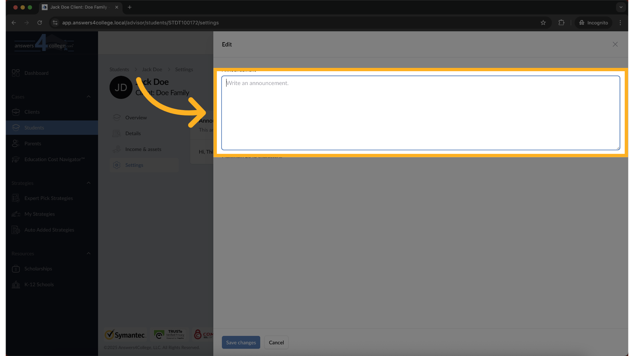Collapse the Resources section chevron
Viewport: 634px width, 356px height.
tap(88, 253)
